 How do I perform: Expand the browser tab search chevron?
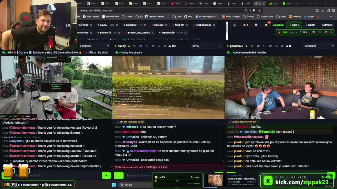310,3
